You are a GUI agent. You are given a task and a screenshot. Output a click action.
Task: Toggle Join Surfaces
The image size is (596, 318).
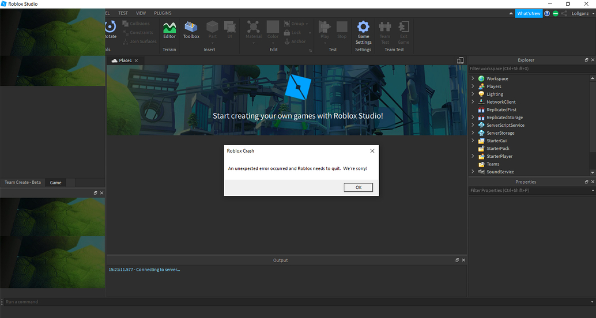click(x=139, y=41)
